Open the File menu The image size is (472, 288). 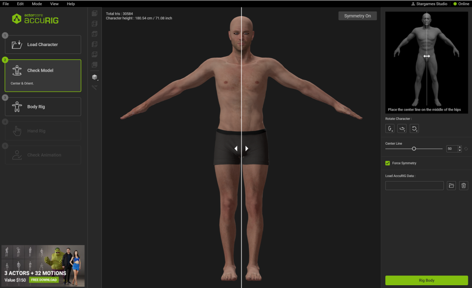click(6, 4)
